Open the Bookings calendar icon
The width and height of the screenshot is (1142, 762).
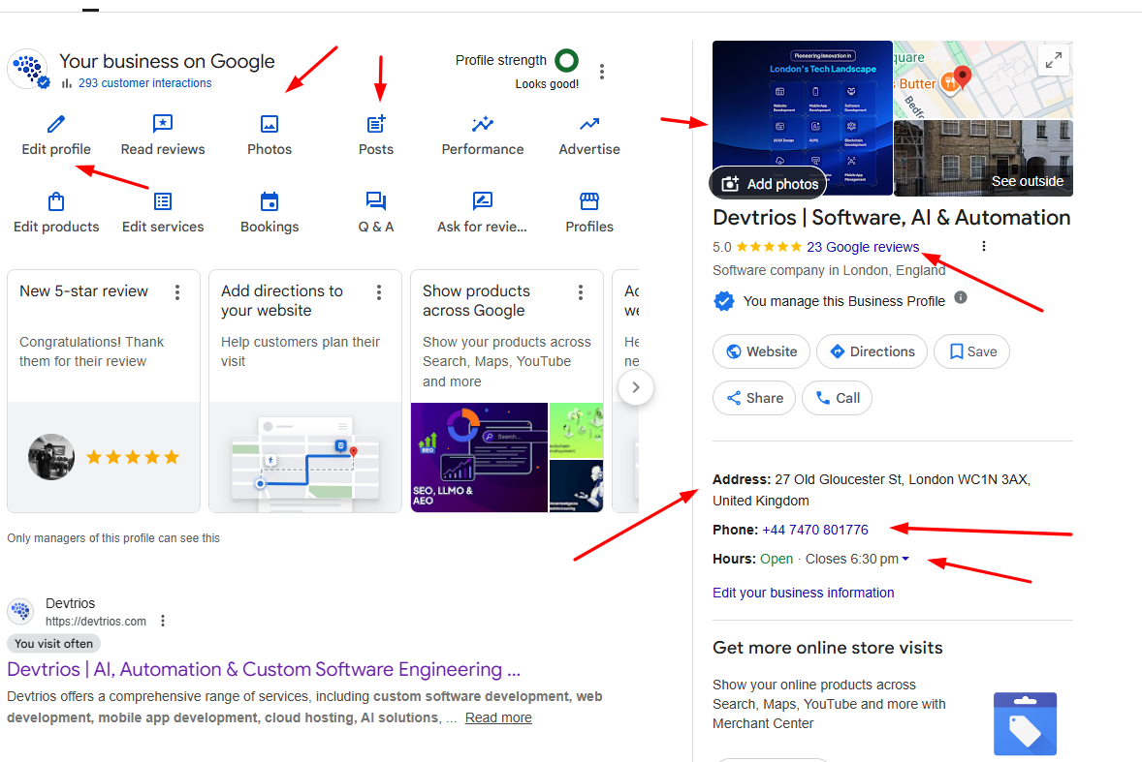pos(269,201)
